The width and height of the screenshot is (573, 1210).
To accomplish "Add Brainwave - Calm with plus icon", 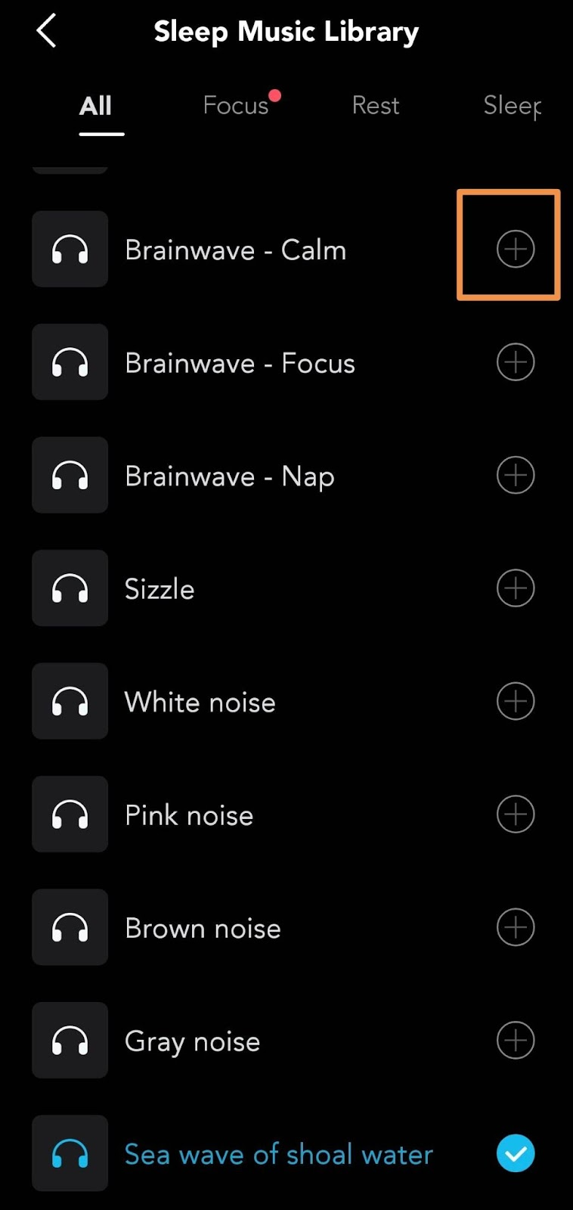I will tap(516, 249).
